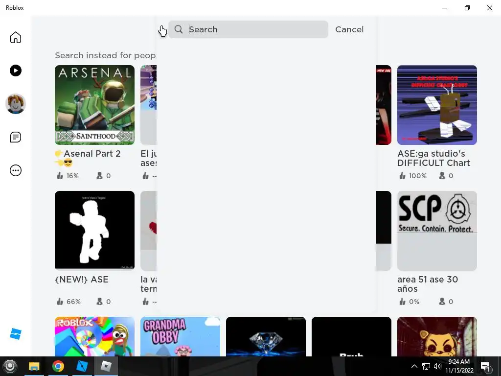The height and width of the screenshot is (376, 501).
Task: Launch Google Chrome from the taskbar
Action: coord(58,366)
